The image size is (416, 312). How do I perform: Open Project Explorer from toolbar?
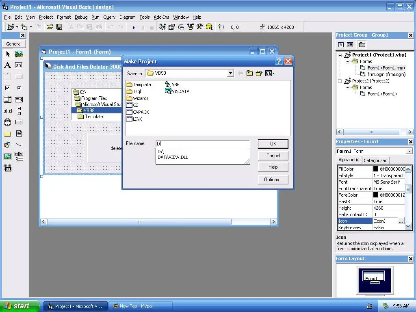coord(162,27)
